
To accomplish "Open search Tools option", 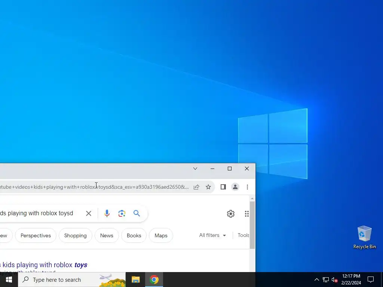I will (243, 235).
